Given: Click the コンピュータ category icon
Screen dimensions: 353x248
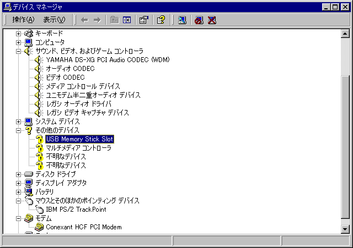Looking at the screenshot, I should [x=29, y=42].
